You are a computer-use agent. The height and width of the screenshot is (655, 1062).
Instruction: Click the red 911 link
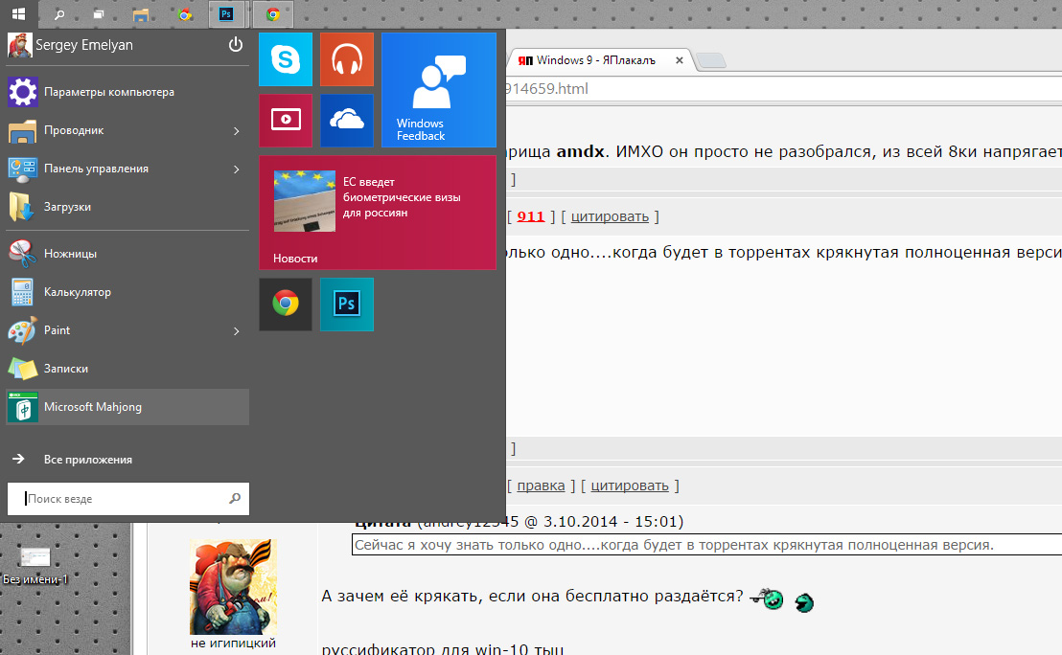click(x=530, y=216)
